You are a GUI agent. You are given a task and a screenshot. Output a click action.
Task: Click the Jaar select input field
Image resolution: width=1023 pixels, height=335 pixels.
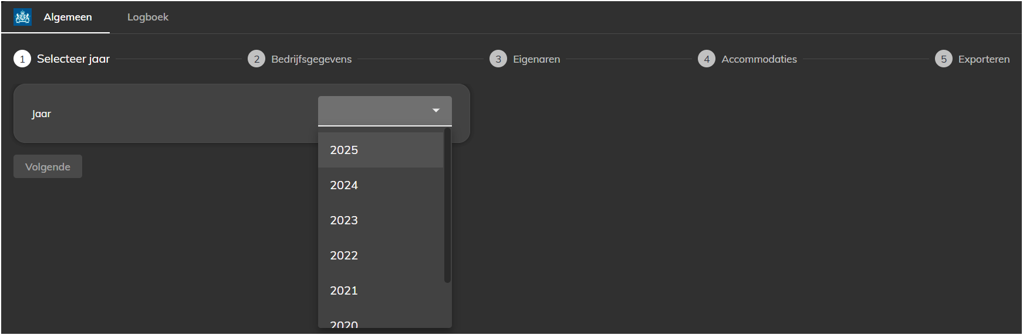[x=385, y=111]
